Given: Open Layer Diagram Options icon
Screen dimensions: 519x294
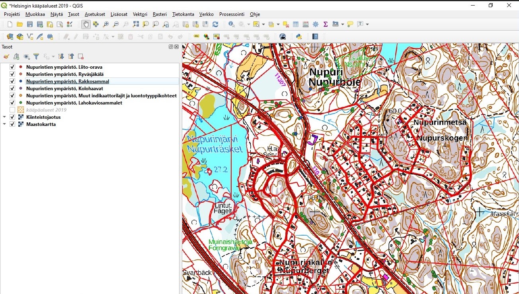Looking at the screenshot, I should (207, 37).
